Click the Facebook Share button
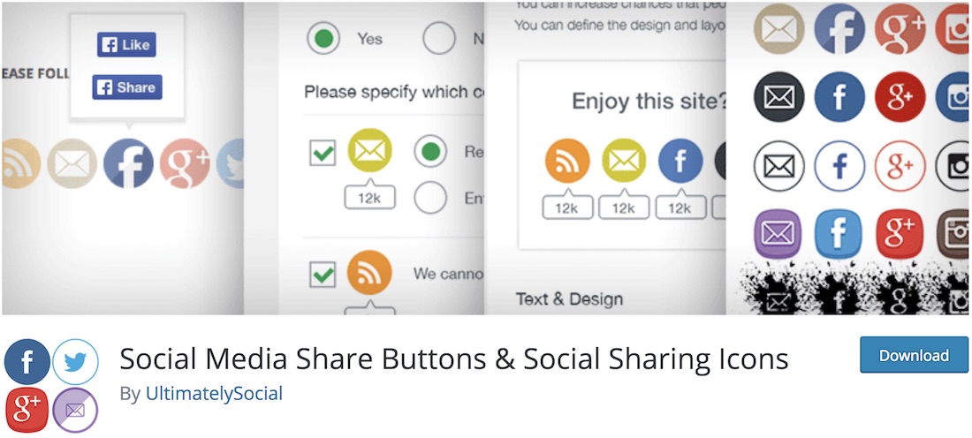The width and height of the screenshot is (972, 438). (x=127, y=87)
